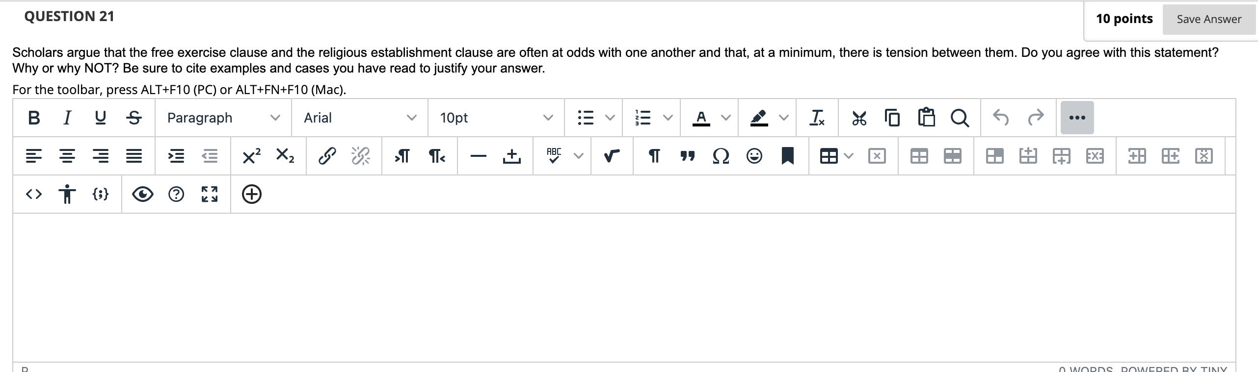The width and height of the screenshot is (1258, 372).
Task: Run the ABC spellchecker
Action: 554,156
